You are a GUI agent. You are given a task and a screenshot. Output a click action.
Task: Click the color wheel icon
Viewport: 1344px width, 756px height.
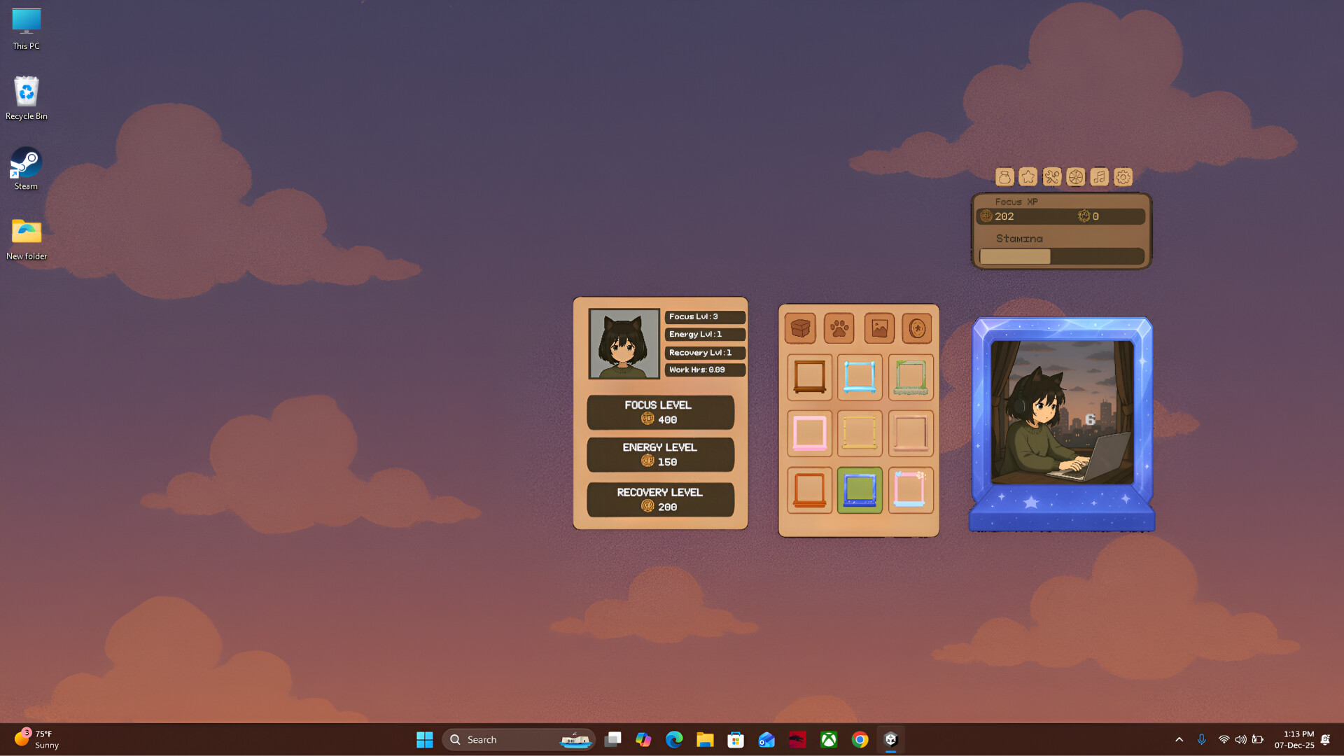click(x=1076, y=177)
